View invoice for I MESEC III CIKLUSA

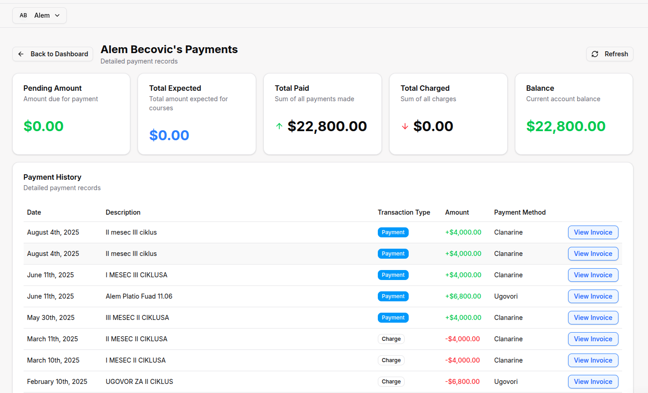pyautogui.click(x=593, y=275)
